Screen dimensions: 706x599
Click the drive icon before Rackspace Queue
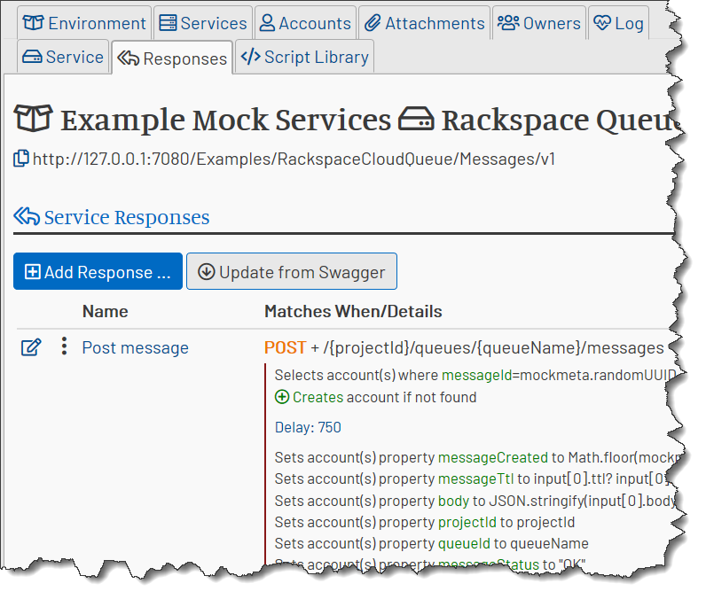[417, 119]
